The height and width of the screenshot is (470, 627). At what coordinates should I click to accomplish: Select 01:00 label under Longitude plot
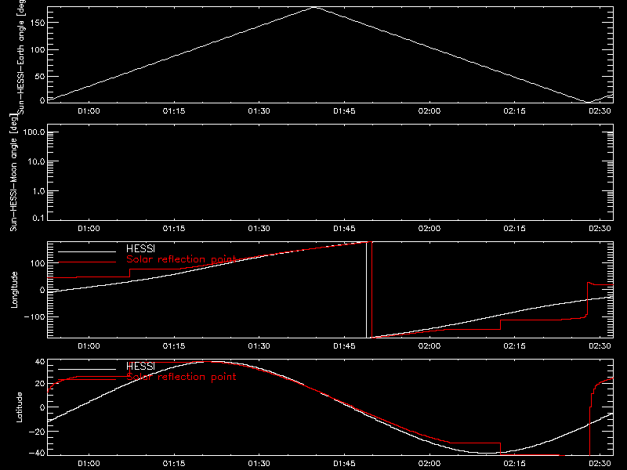(x=89, y=346)
